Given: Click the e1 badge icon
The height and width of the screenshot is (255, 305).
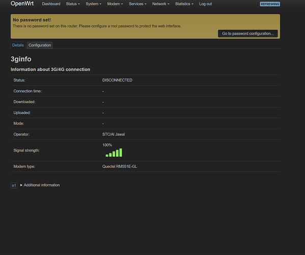Looking at the screenshot, I should (x=14, y=186).
